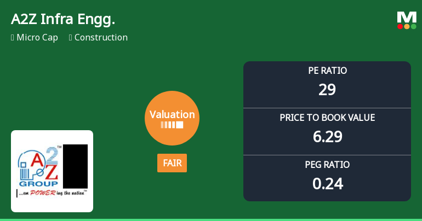Click the A2Z Infra Engg. title
The image size is (422, 221).
[63, 19]
